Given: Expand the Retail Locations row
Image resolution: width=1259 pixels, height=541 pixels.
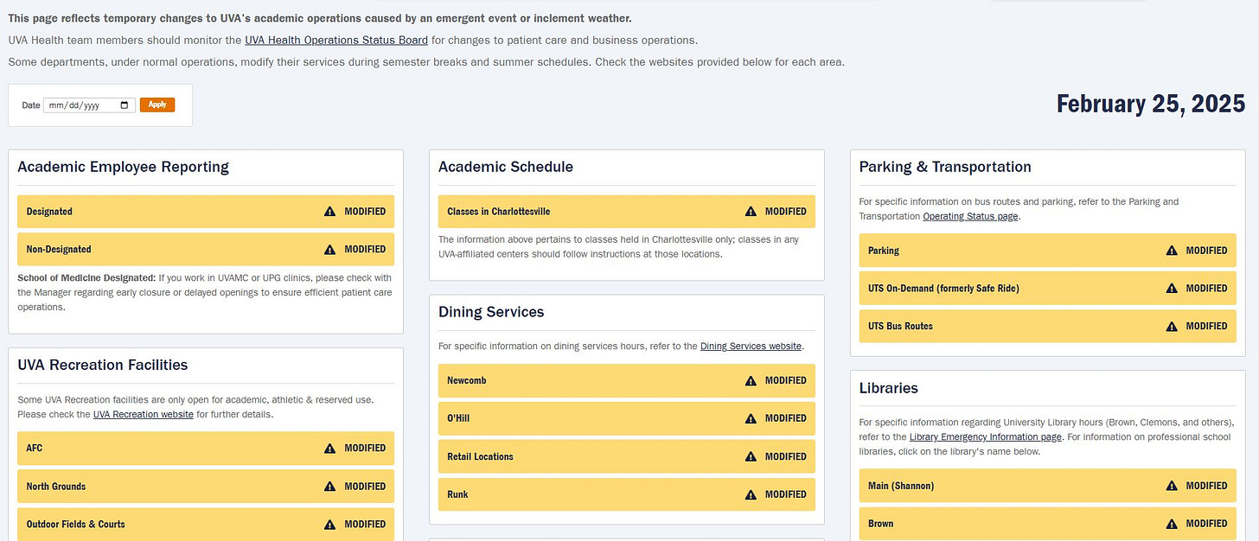Looking at the screenshot, I should click(627, 456).
